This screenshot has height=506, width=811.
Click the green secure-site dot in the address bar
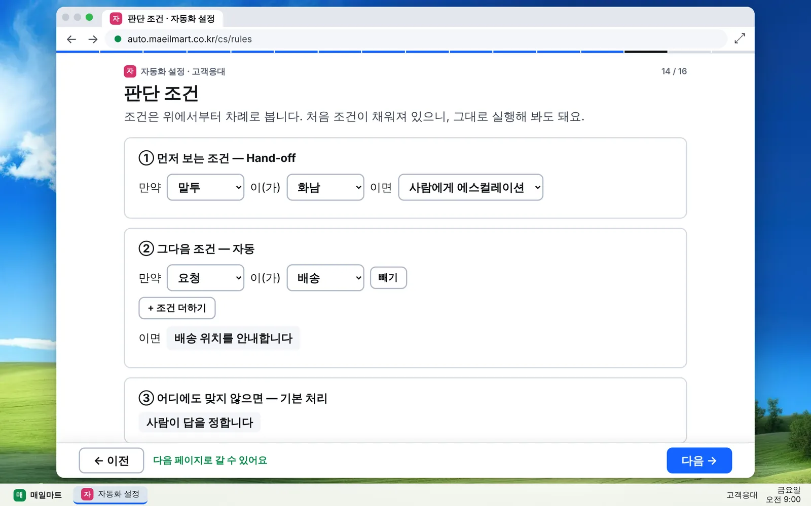tap(118, 39)
